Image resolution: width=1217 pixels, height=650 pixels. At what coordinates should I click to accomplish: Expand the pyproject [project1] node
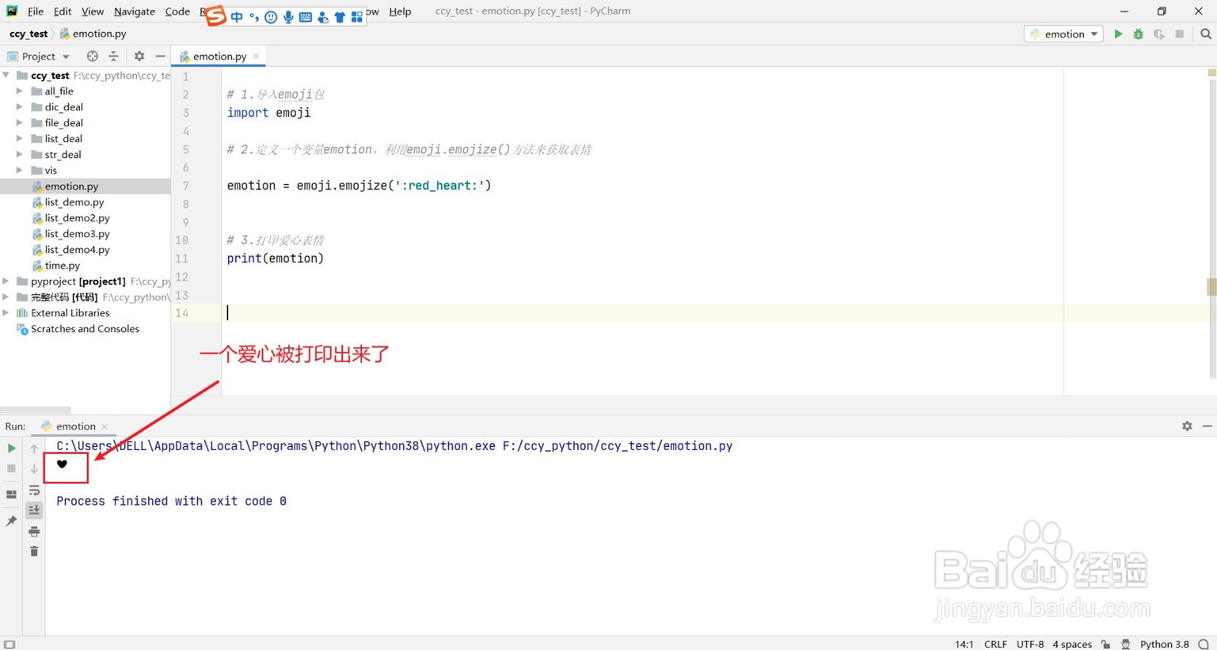[6, 281]
